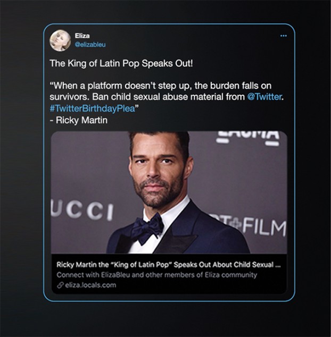Screen dimensions: 331x337
Task: Follow the #TwitterBirthdayPlea hashtag
Action: click(x=92, y=108)
